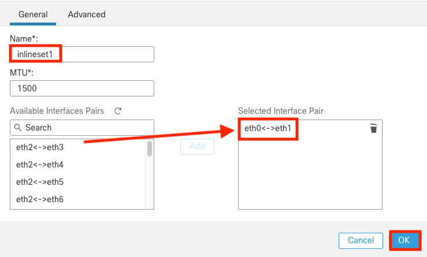Confirm the inline set with OK
Image resolution: width=427 pixels, height=257 pixels.
click(404, 240)
